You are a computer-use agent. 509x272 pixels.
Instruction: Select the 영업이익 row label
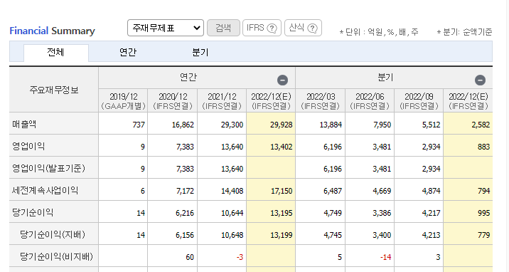click(x=28, y=147)
